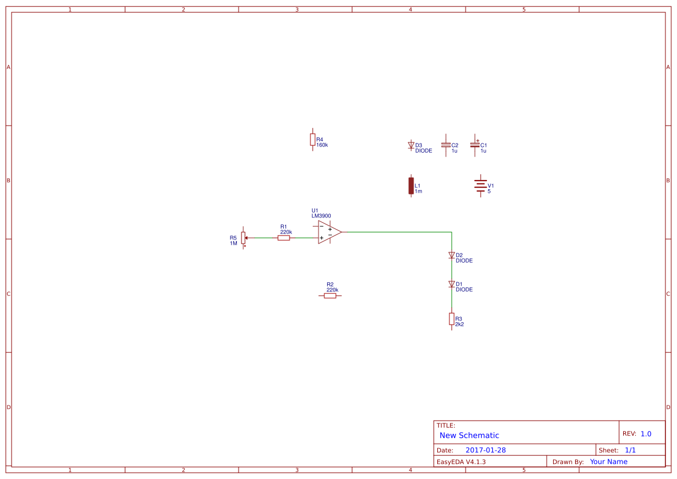Select the diode symbol D2
This screenshot has width=677, height=479.
pos(452,255)
